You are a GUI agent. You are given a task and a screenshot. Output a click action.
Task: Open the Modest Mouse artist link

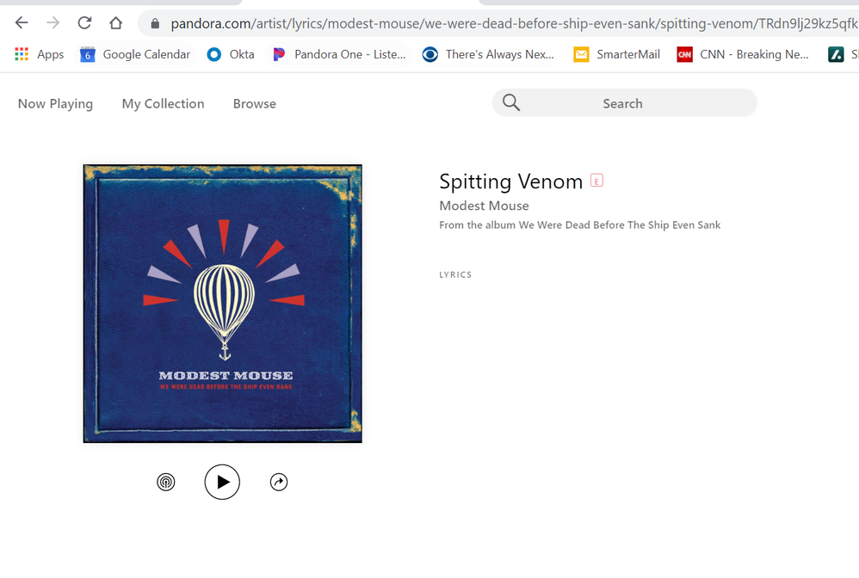tap(484, 206)
